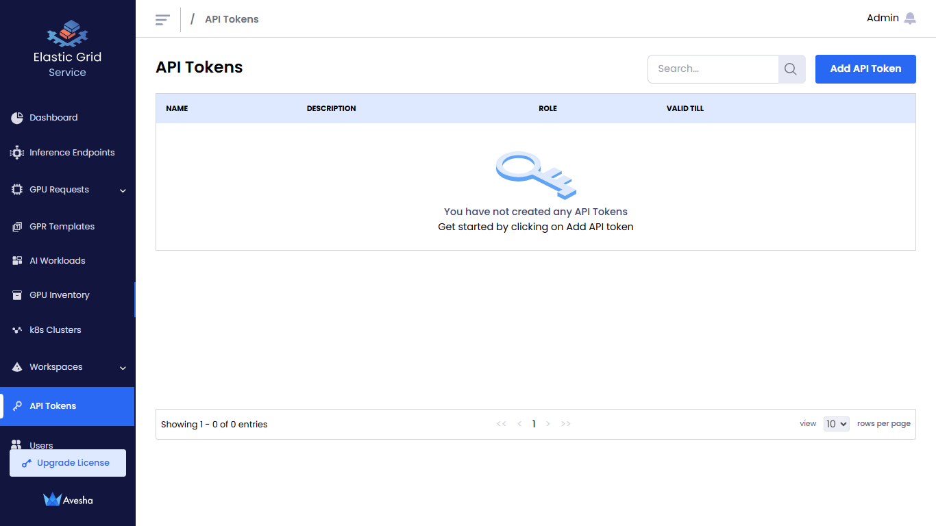This screenshot has height=526, width=936.
Task: Expand the Workspaces submenu chevron
Action: 123,368
